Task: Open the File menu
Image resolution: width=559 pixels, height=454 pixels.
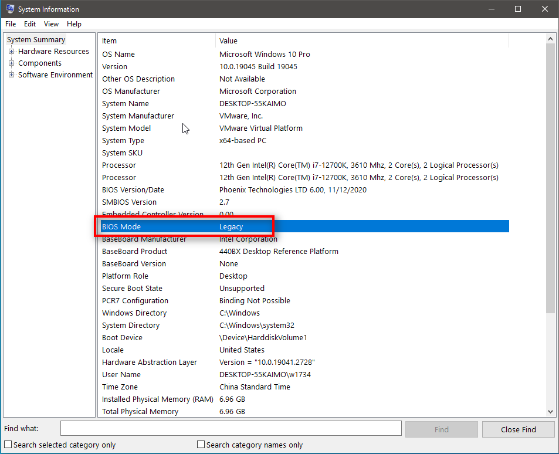Action: coord(11,24)
